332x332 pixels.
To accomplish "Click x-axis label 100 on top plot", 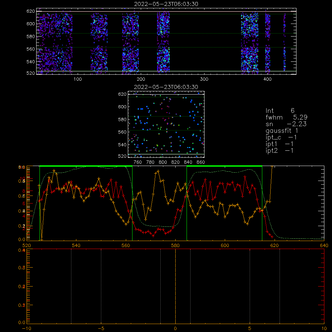I will click(78, 79).
